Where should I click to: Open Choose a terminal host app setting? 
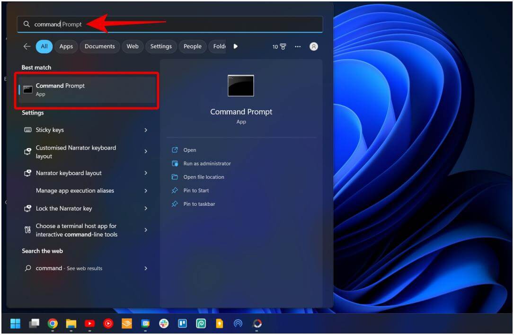click(87, 230)
